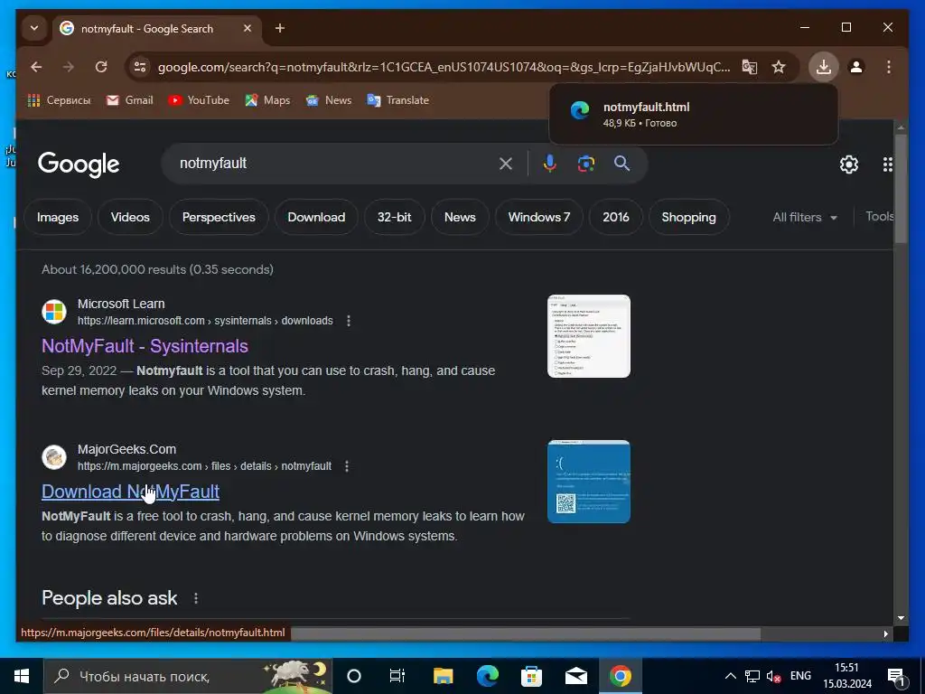Image resolution: width=925 pixels, height=694 pixels.
Task: Open the Chrome downloads icon
Action: pos(824,67)
